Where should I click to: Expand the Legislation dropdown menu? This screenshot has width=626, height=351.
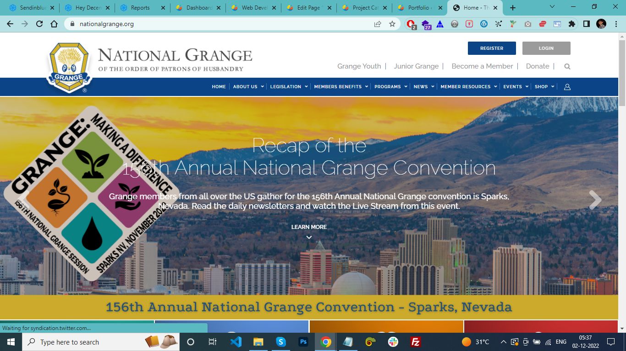[x=289, y=86]
